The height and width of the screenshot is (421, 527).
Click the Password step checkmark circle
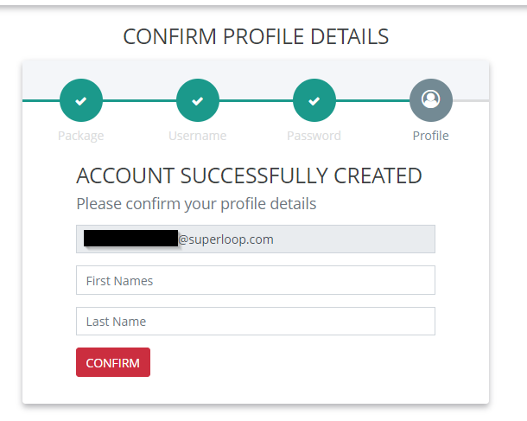click(314, 101)
